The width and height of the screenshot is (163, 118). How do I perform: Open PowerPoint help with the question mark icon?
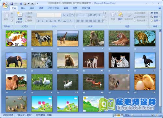coord(160,8)
